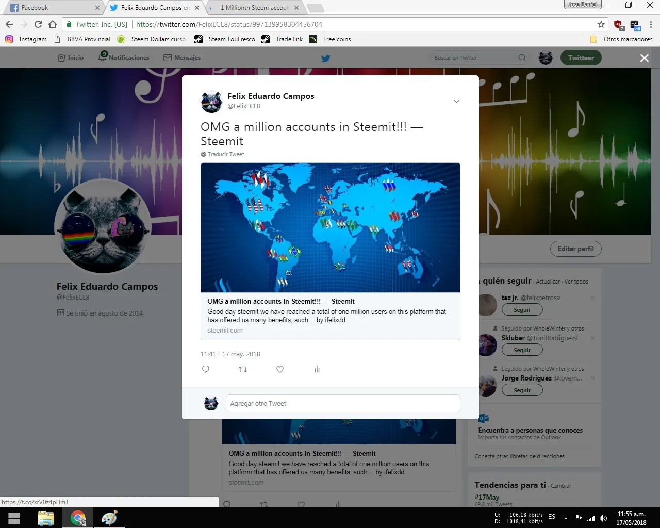Open profile avatar menu in top bar

click(546, 58)
